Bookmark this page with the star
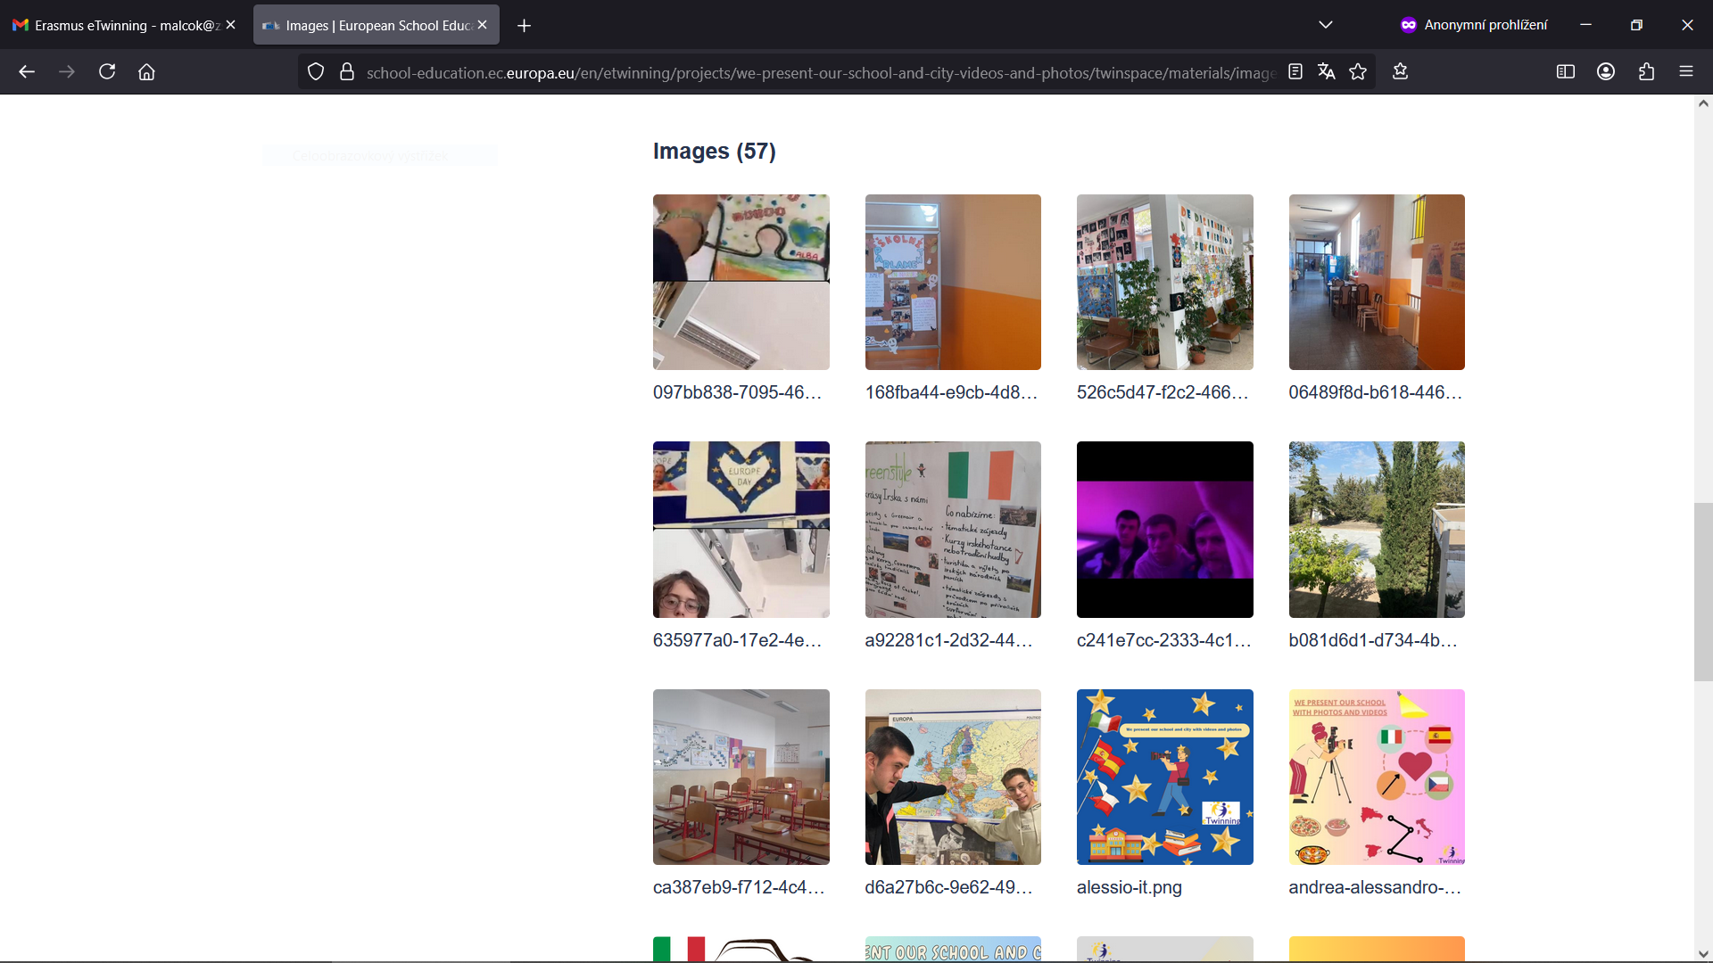Image resolution: width=1713 pixels, height=963 pixels. tap(1358, 72)
